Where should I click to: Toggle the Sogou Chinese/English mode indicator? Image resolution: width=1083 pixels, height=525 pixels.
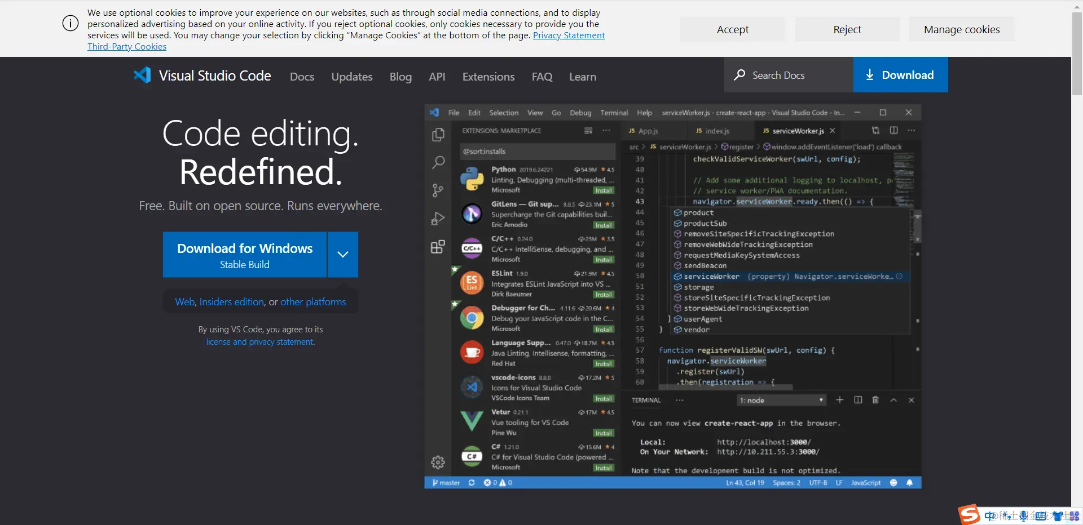pyautogui.click(x=990, y=516)
